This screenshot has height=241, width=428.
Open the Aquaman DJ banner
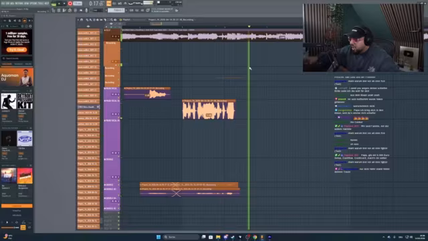[17, 78]
